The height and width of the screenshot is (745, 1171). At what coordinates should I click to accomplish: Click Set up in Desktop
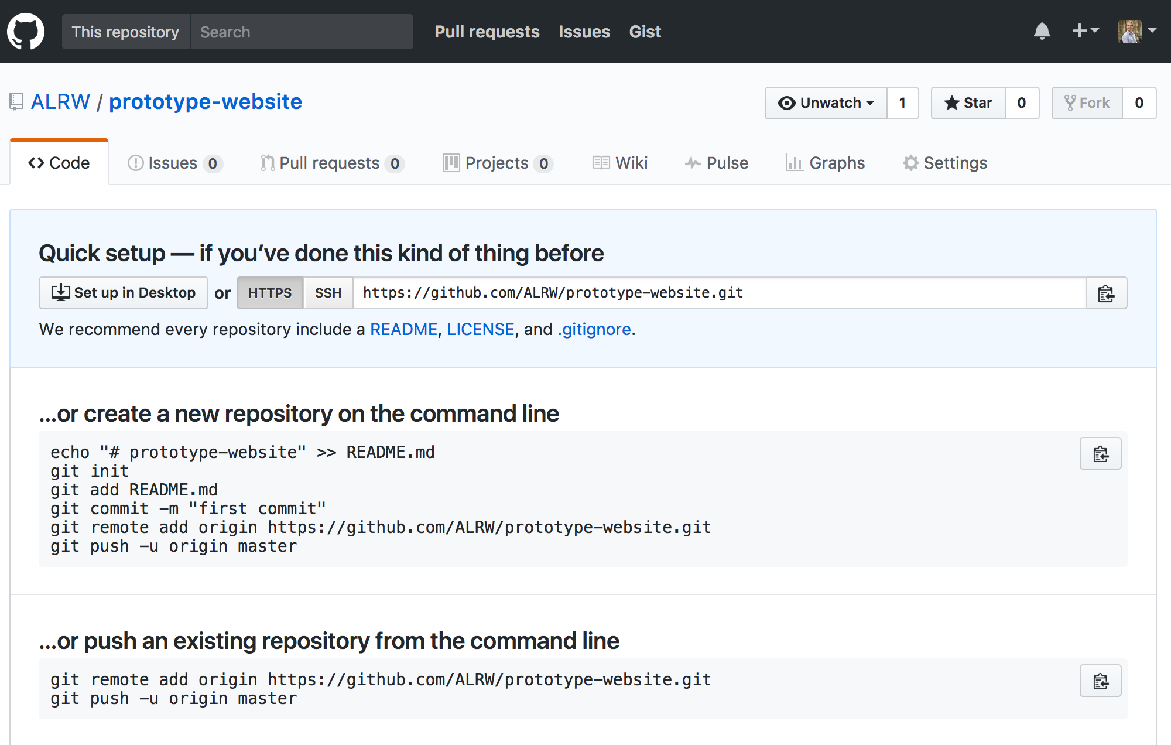(124, 293)
